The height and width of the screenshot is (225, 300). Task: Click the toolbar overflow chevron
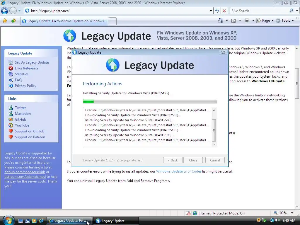[298, 18]
